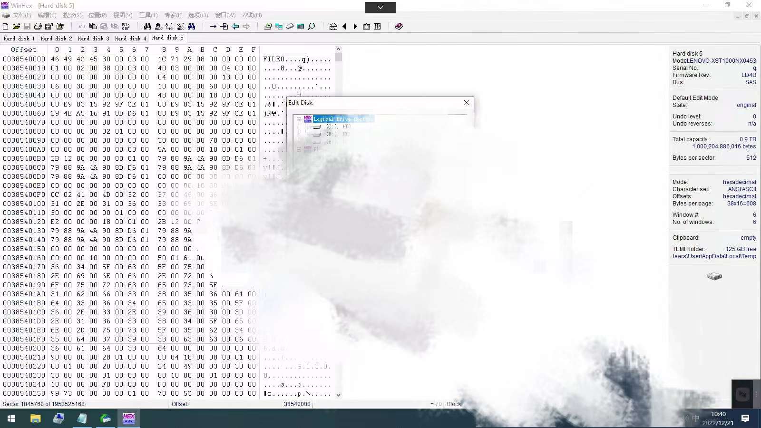Image resolution: width=761 pixels, height=428 pixels.
Task: Open the 文件(F) menu
Action: coord(22,15)
